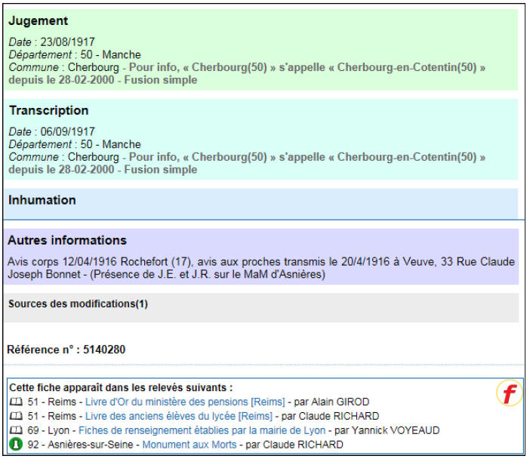Click the book icon beside Livre des anciens élèves
Image resolution: width=530 pixels, height=462 pixels.
coord(15,417)
